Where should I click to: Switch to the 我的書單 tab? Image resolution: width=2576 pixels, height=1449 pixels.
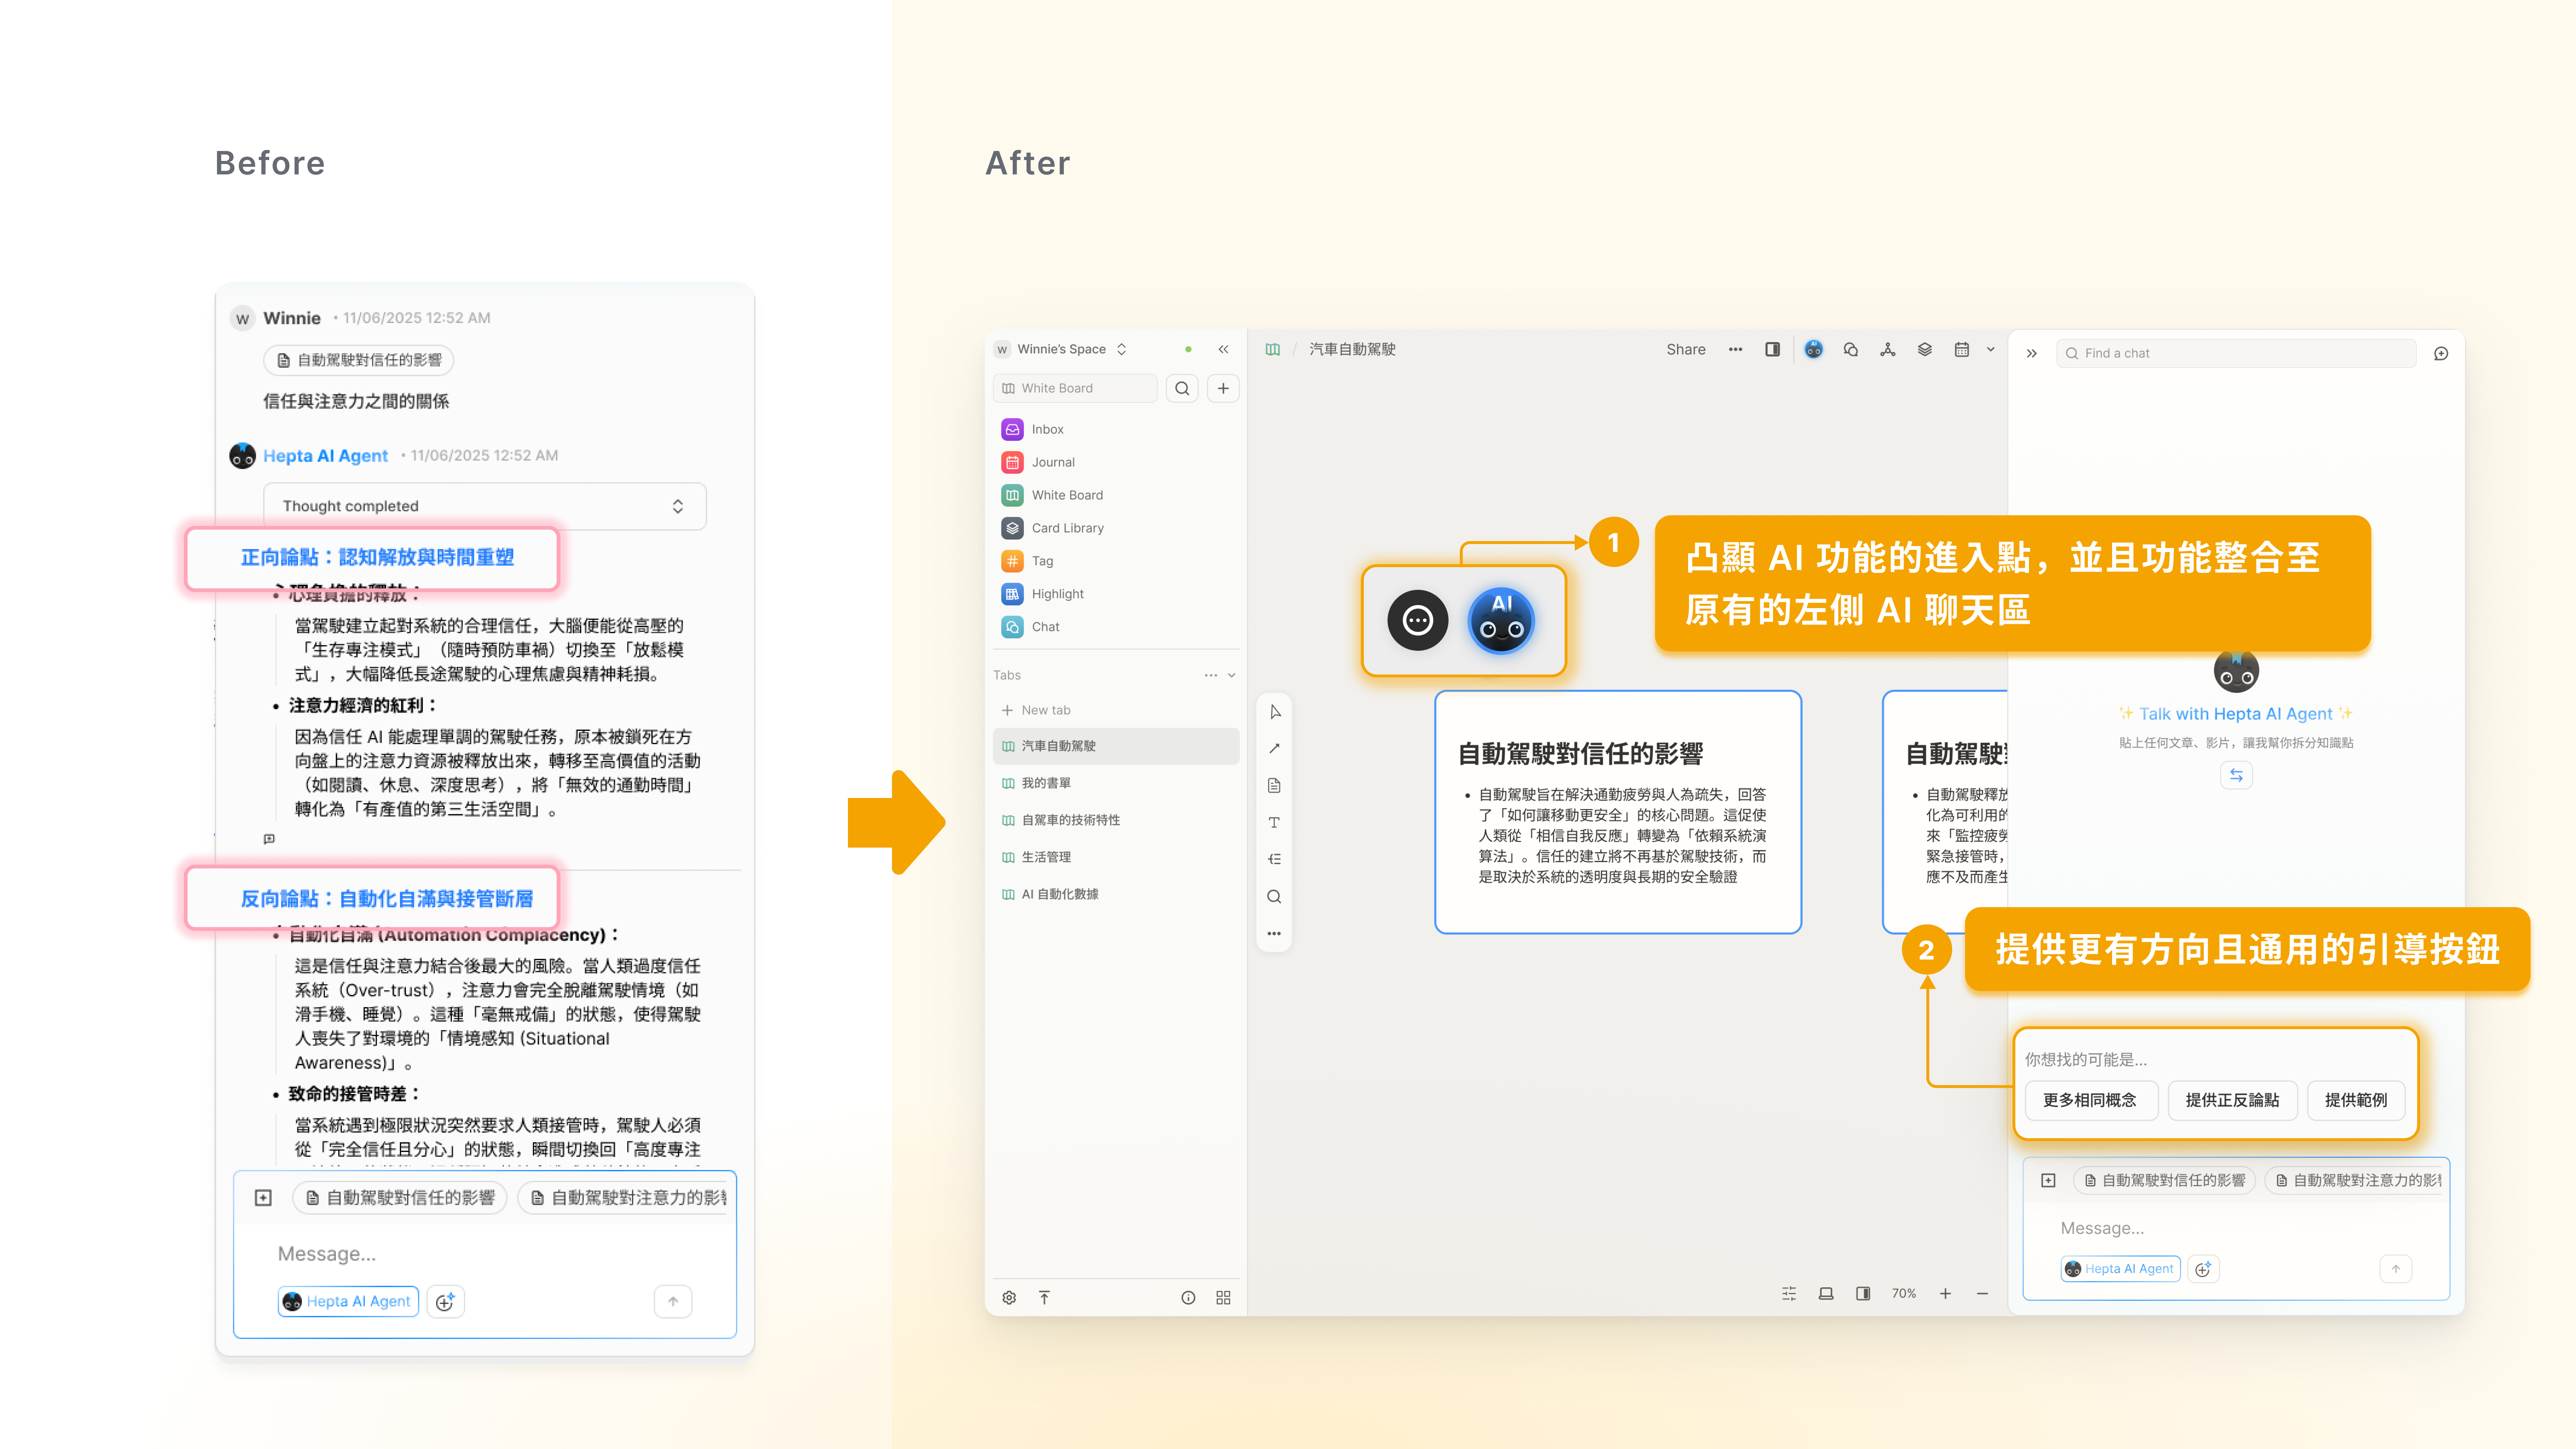point(1046,783)
